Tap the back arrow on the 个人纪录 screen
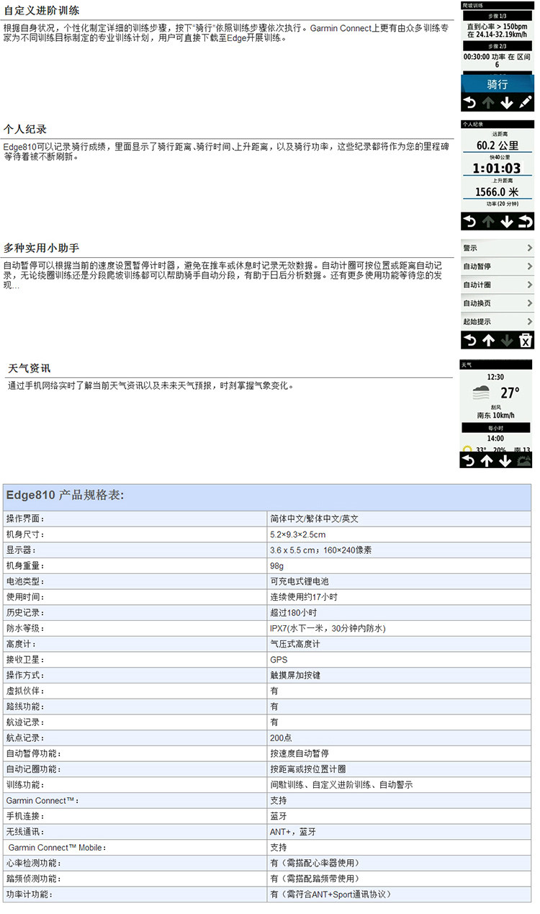The width and height of the screenshot is (540, 914). click(470, 222)
